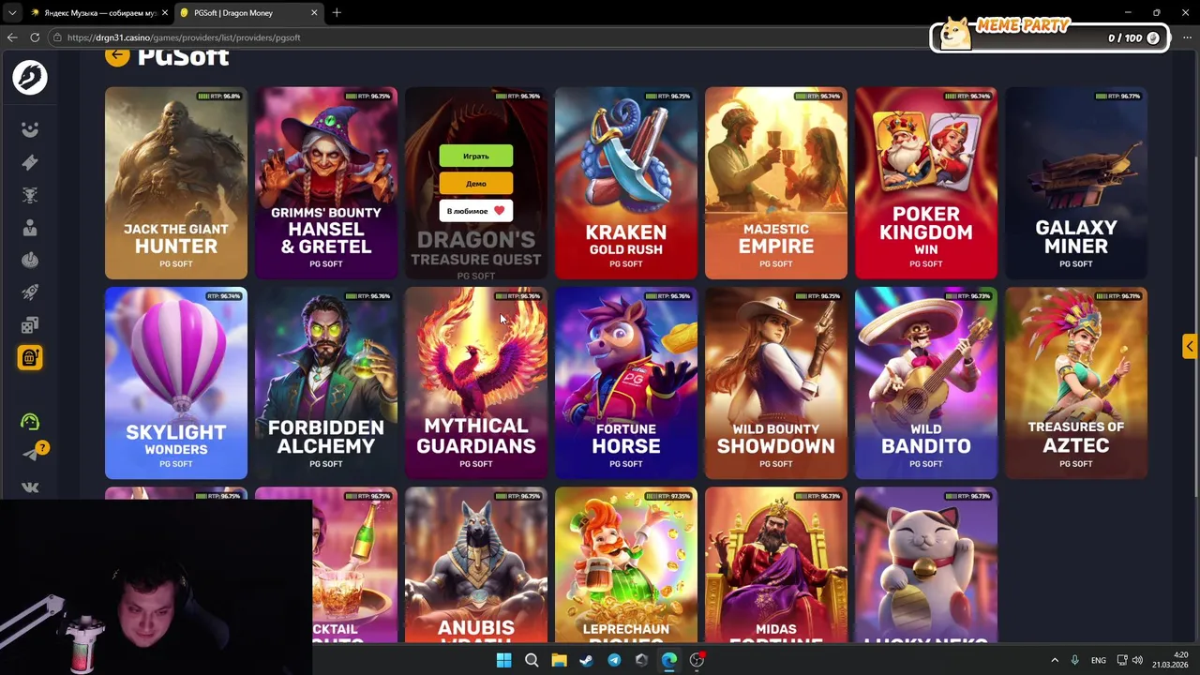Select the joystick games sidebar icon
The height and width of the screenshot is (675, 1200).
click(x=30, y=260)
